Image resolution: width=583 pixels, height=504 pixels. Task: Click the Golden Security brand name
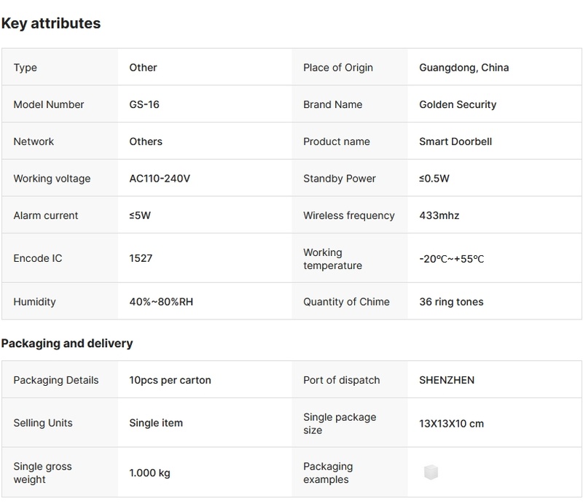tap(458, 104)
